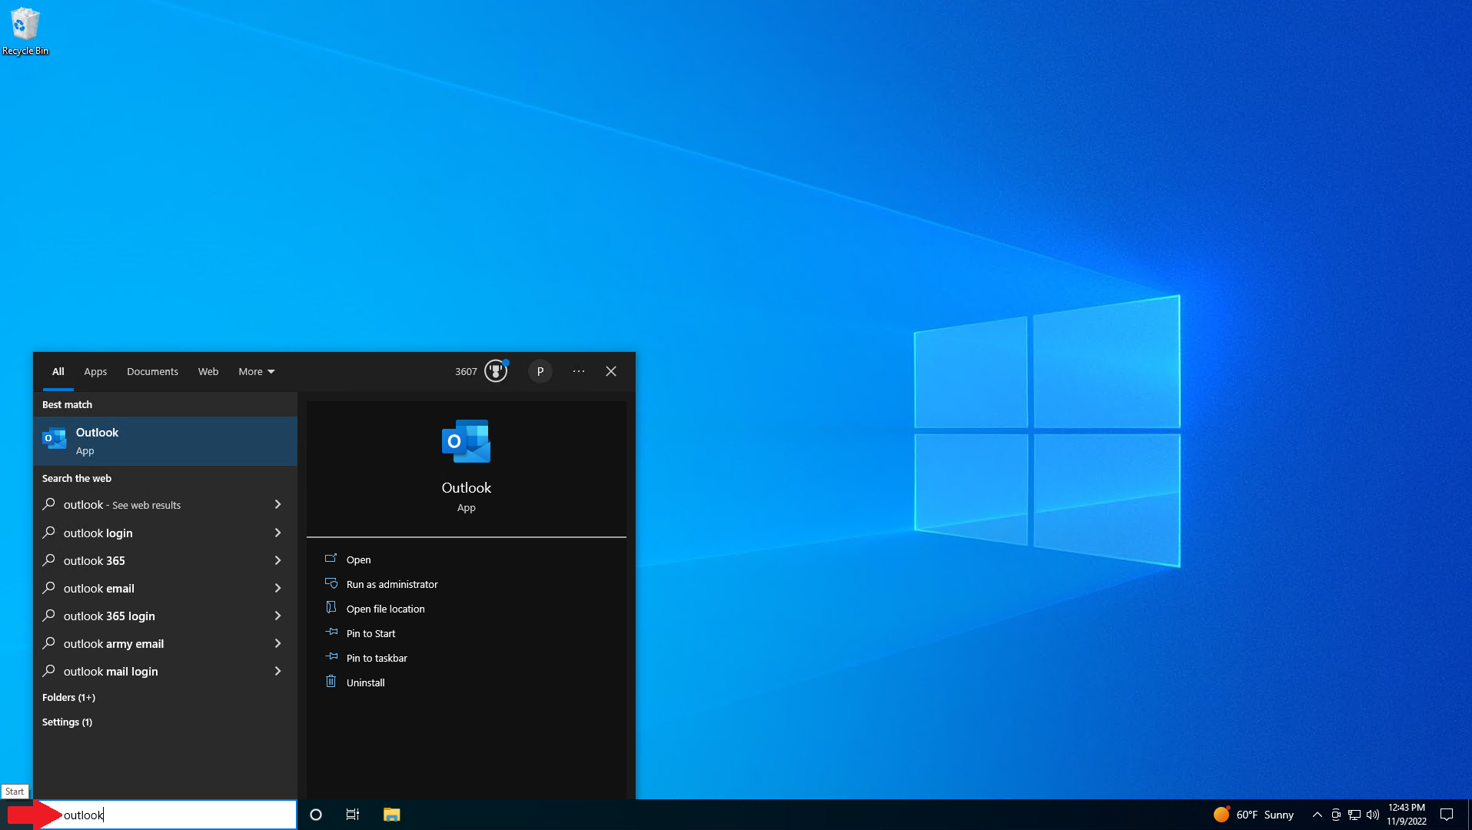Open the three-dot options menu
The height and width of the screenshot is (830, 1472).
[x=579, y=371]
